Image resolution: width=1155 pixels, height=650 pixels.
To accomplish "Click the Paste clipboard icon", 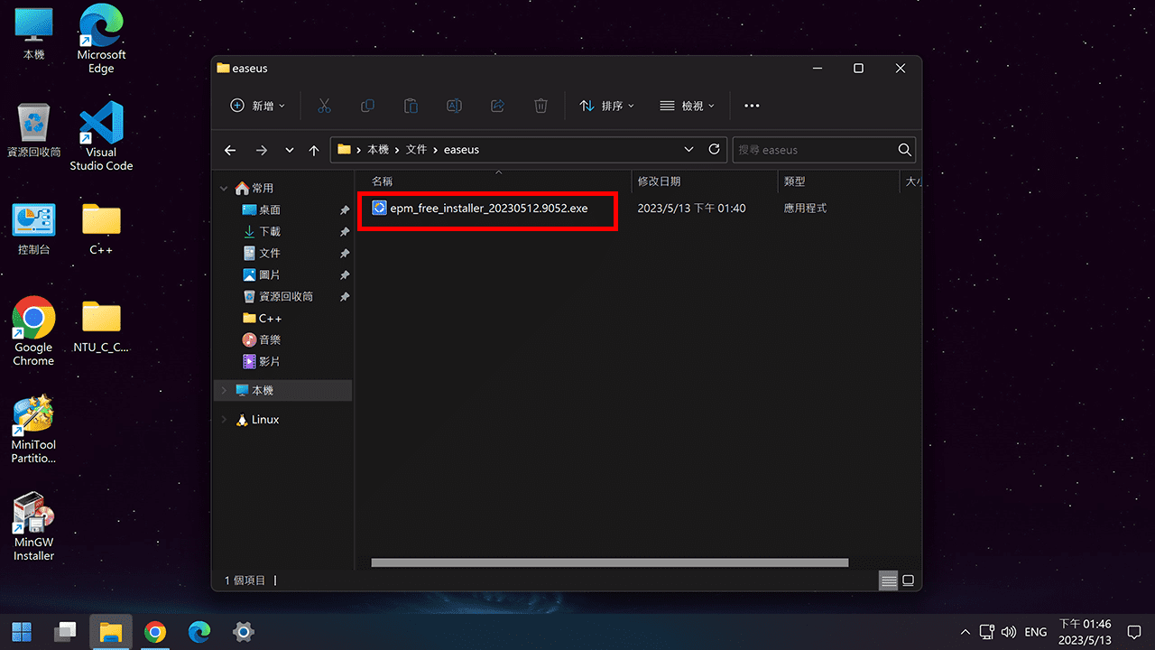I will 411,106.
